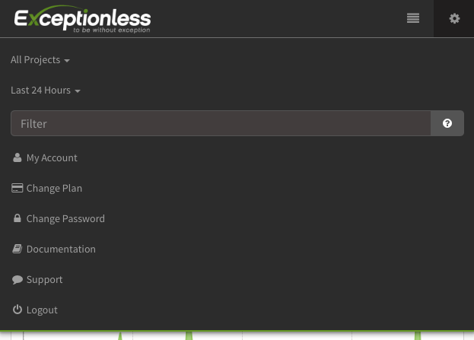Focus the Filter text field
Viewport: 474px width, 340px height.
(x=221, y=123)
